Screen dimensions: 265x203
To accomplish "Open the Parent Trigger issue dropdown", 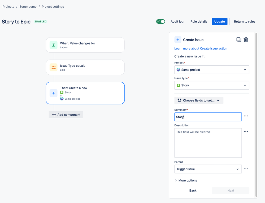I will [208, 169].
